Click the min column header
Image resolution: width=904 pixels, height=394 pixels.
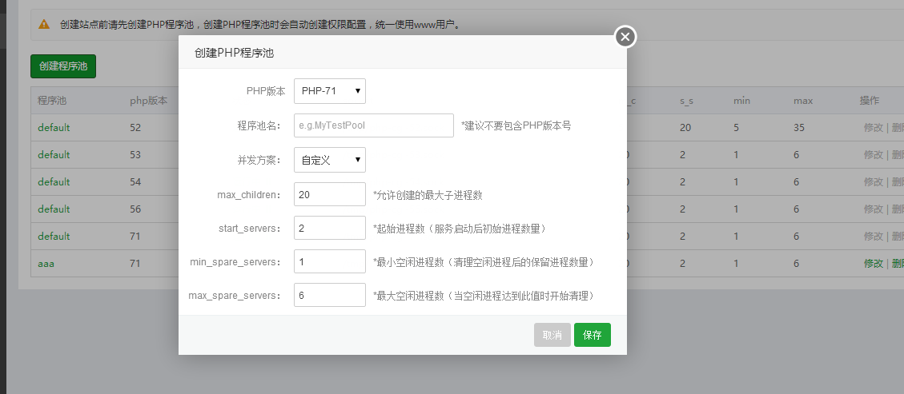pos(742,101)
